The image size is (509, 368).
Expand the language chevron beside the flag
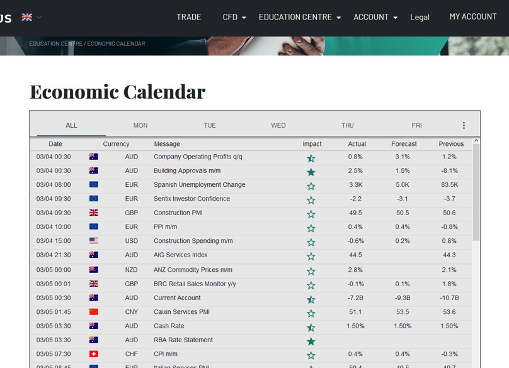pyautogui.click(x=39, y=17)
